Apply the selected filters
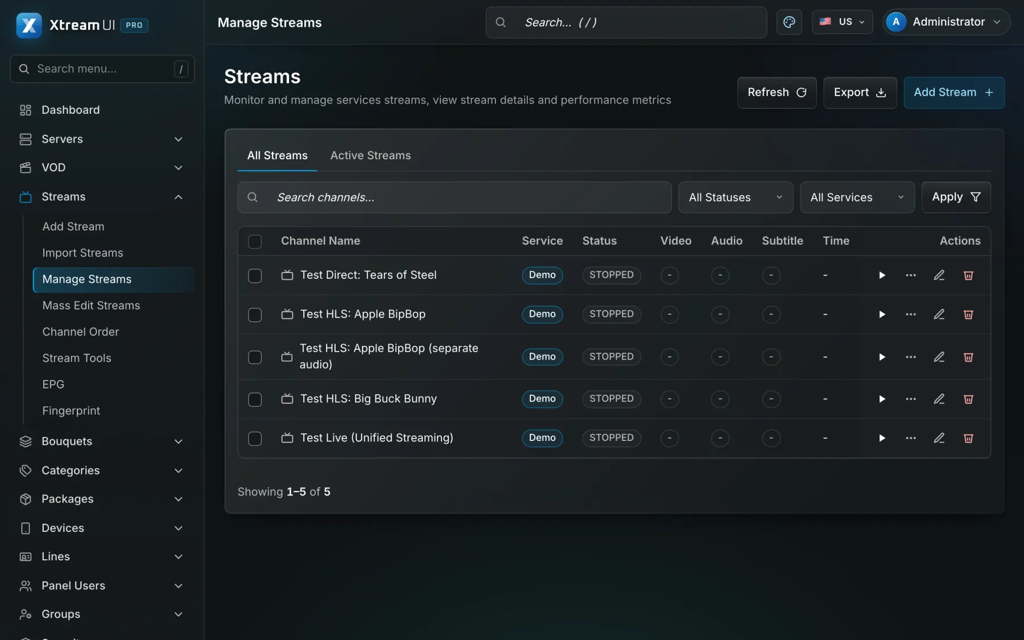The image size is (1024, 640). (x=956, y=197)
